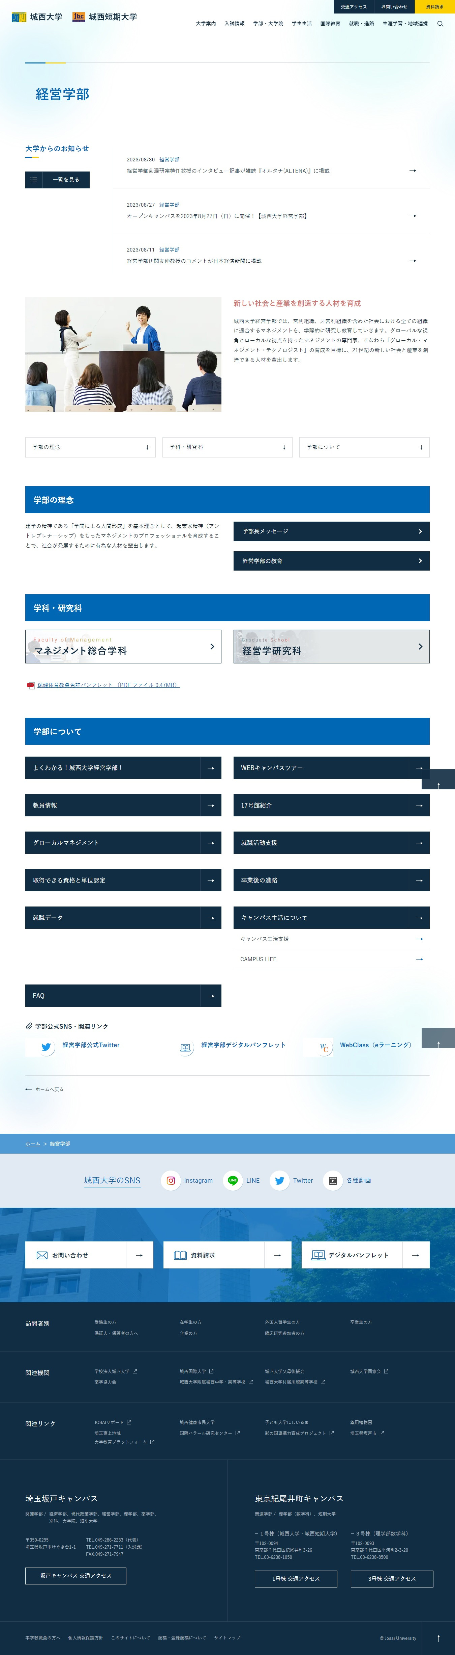Image resolution: width=455 pixels, height=1655 pixels.
Task: Open 経営学研究科 Graduate School card
Action: (x=332, y=646)
